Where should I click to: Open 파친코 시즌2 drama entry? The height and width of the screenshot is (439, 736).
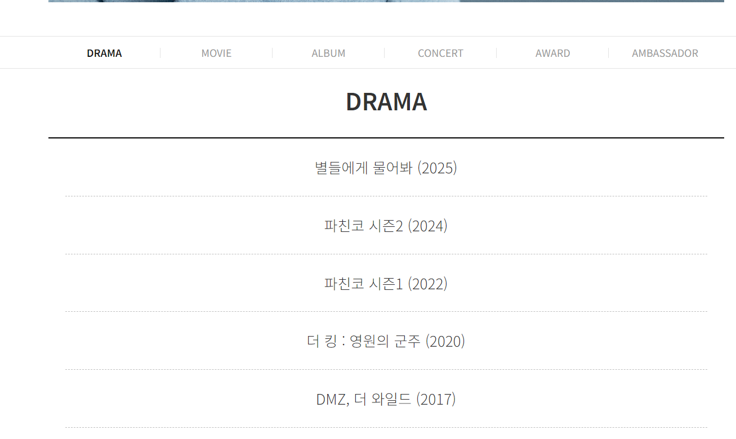[x=386, y=226]
